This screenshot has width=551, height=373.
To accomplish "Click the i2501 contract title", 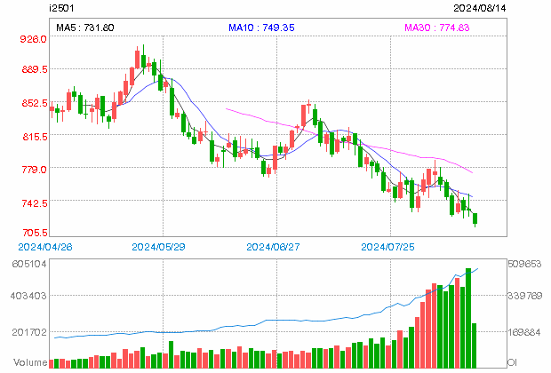I will tap(61, 8).
